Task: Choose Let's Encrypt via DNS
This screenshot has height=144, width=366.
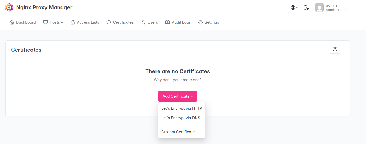Action: (x=182, y=118)
